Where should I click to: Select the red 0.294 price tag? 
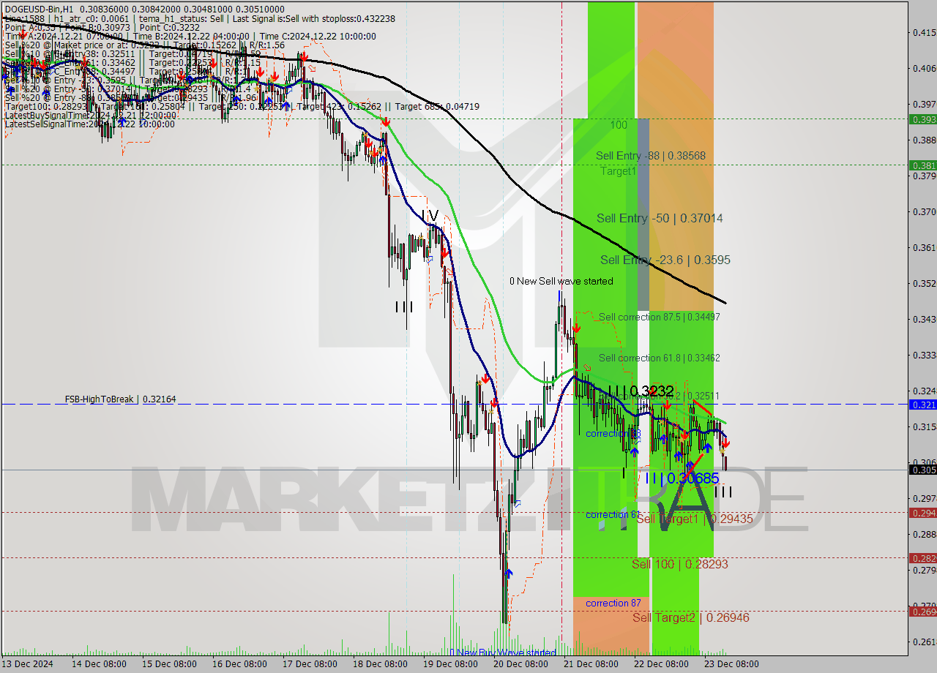pyautogui.click(x=922, y=513)
